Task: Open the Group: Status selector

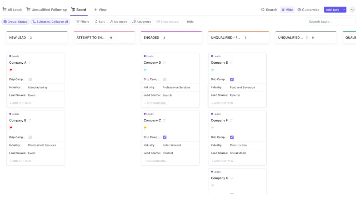Action: pyautogui.click(x=15, y=22)
